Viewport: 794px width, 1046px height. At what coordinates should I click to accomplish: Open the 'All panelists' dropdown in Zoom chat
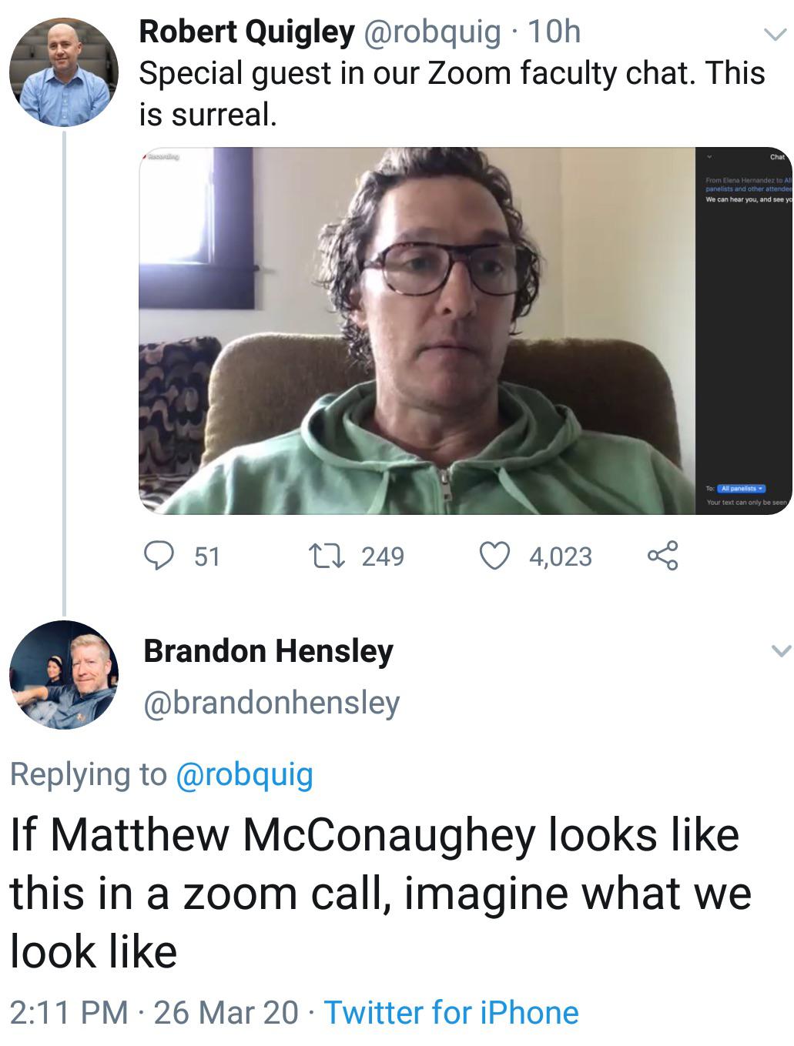pos(741,489)
